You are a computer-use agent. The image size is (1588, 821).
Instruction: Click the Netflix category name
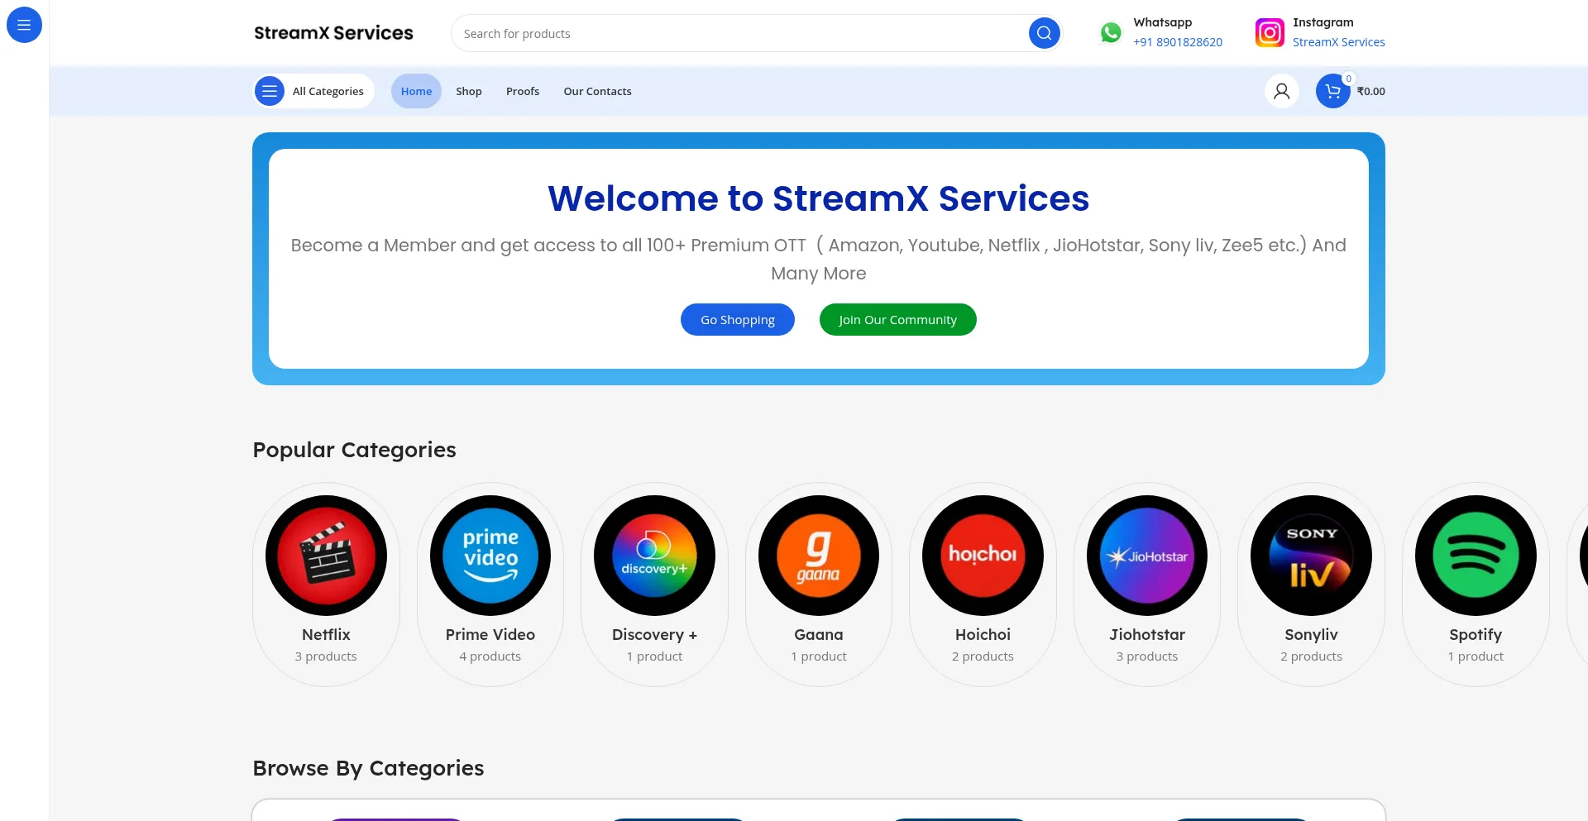pyautogui.click(x=326, y=635)
